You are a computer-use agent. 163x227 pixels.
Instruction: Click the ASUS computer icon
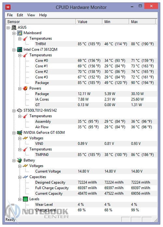tap(14, 27)
